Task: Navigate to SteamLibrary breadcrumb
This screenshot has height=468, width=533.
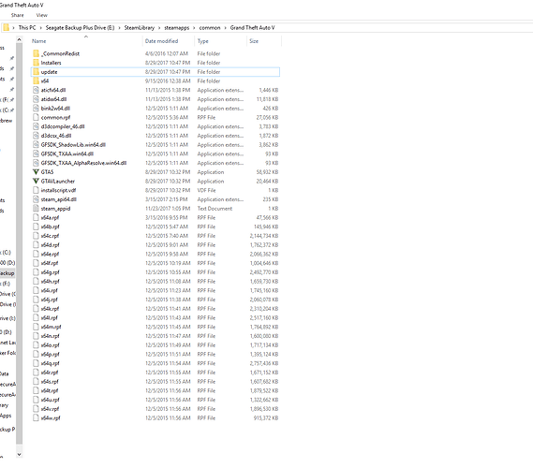Action: 140,28
